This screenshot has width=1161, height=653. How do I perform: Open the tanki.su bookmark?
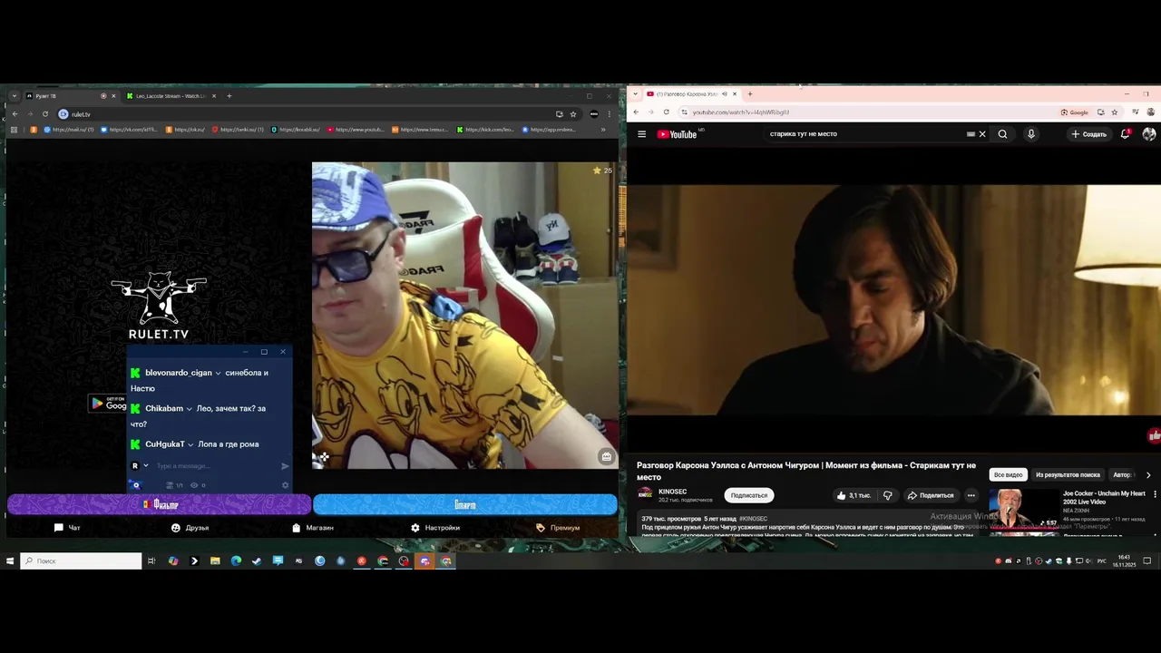click(238, 130)
